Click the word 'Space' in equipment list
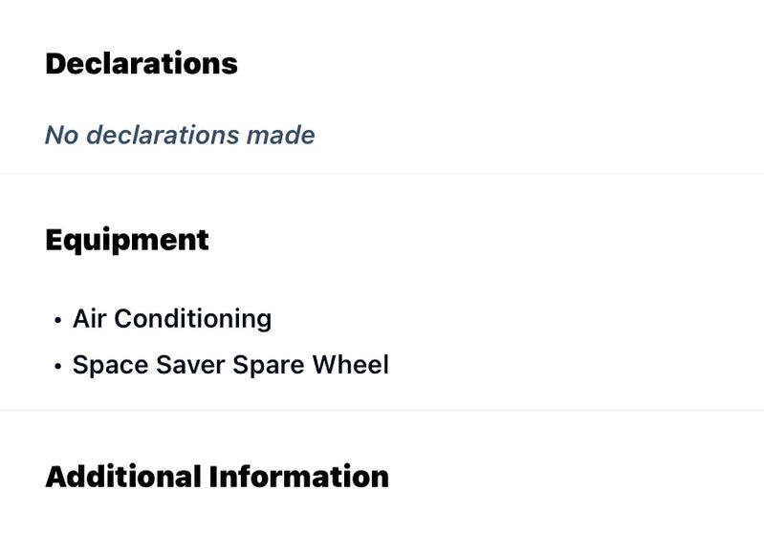Image resolution: width=764 pixels, height=533 pixels. [x=111, y=366]
